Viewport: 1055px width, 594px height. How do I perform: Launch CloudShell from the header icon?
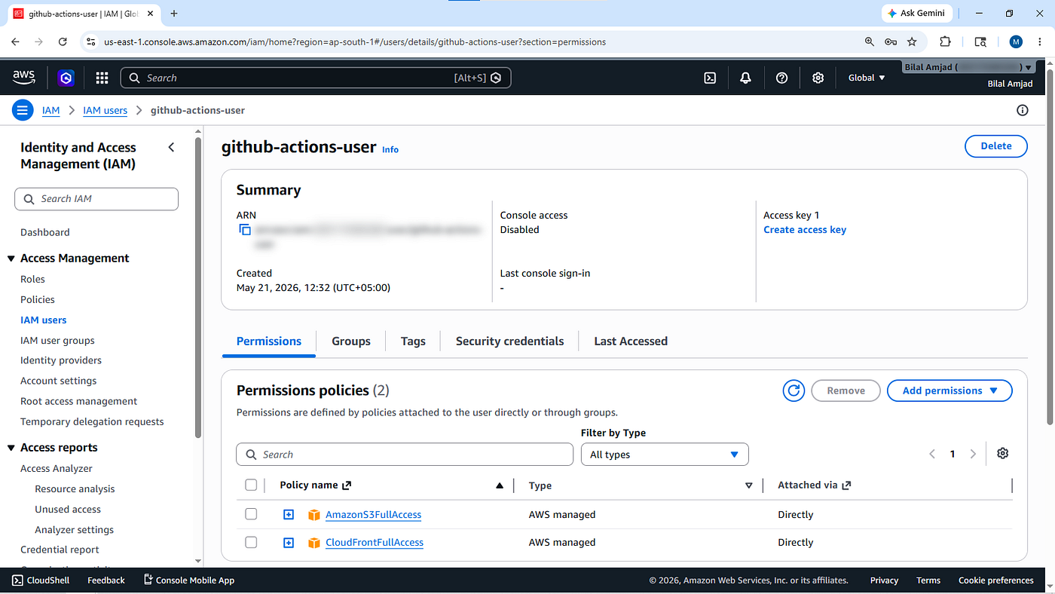(710, 78)
